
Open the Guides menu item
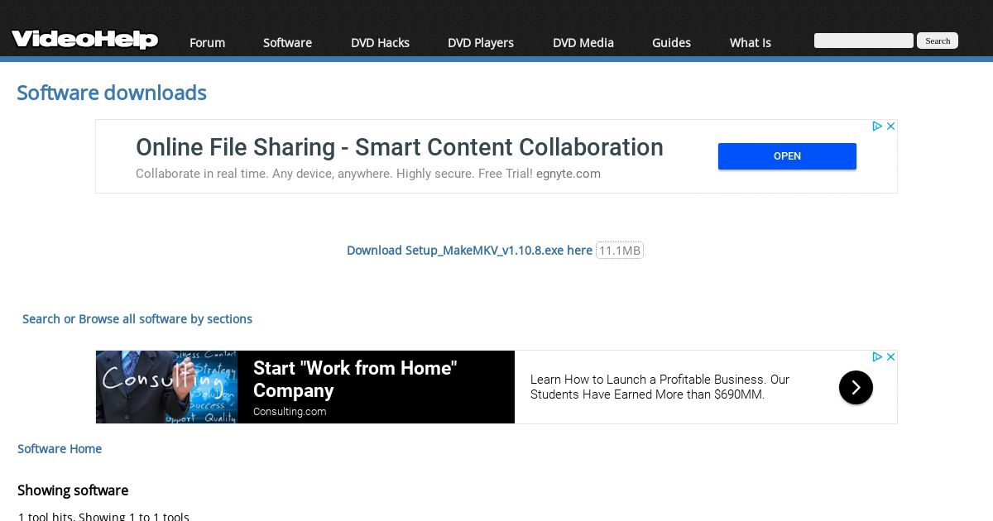pyautogui.click(x=671, y=42)
